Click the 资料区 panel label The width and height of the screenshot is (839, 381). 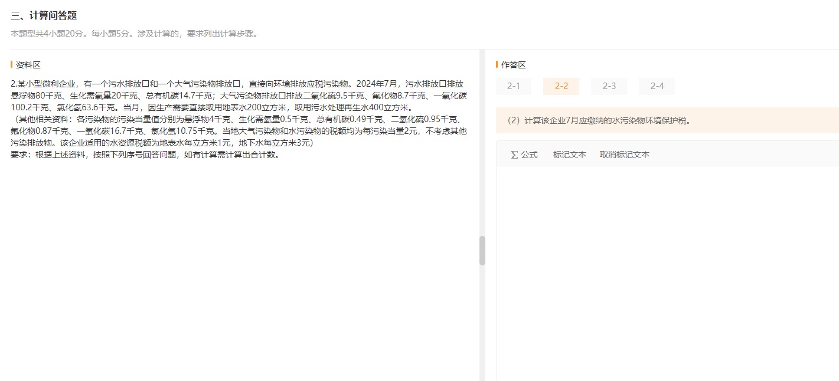click(28, 65)
